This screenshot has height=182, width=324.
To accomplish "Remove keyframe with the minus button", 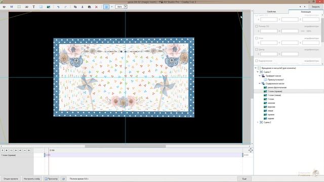I will click(25, 151).
